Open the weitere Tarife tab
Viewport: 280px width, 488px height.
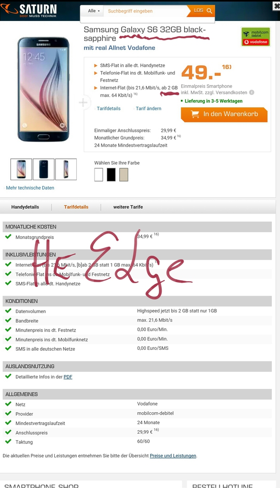128,207
